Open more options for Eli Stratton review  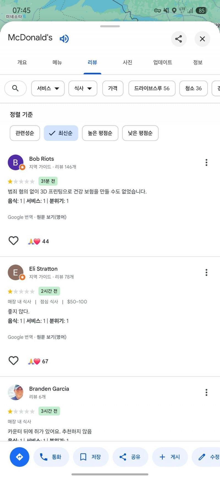(x=206, y=273)
